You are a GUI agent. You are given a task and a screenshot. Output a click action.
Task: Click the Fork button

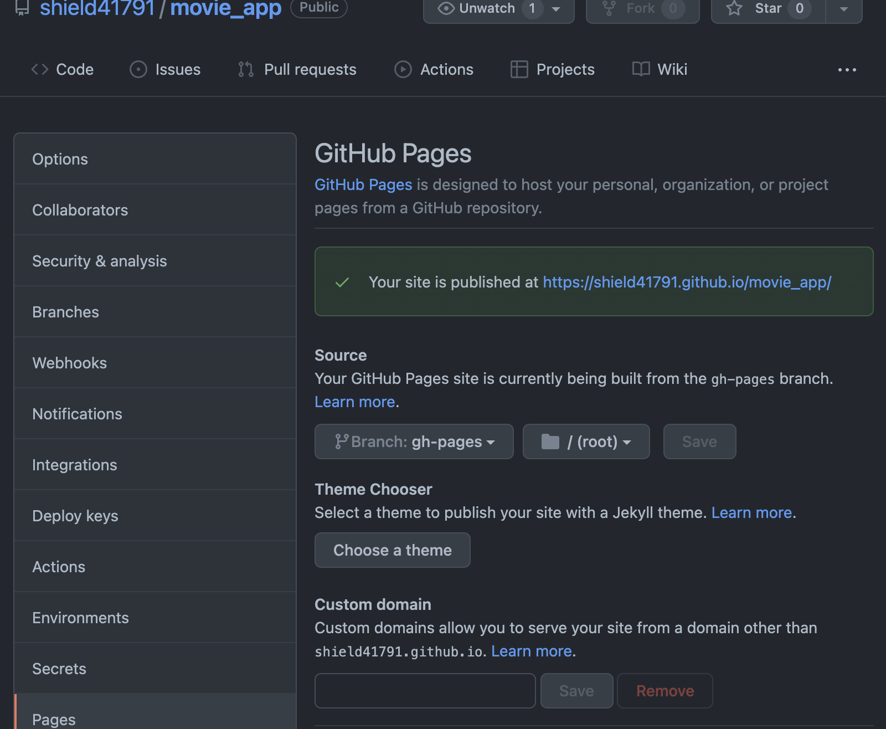643,9
